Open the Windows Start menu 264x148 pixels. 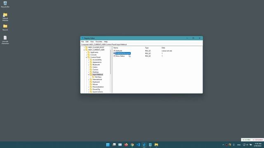[x=108, y=145]
